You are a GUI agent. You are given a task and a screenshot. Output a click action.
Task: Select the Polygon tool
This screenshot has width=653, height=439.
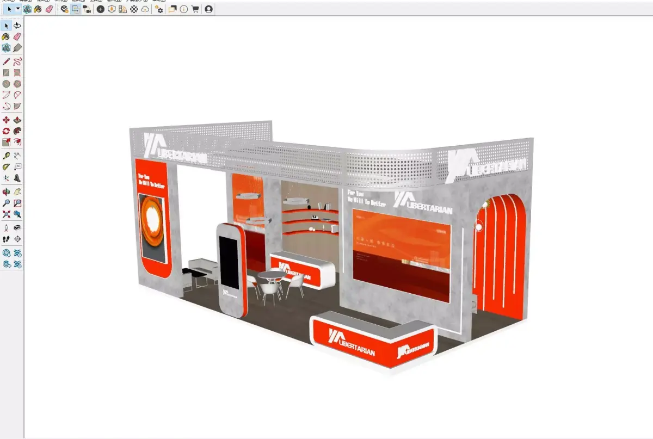click(17, 84)
